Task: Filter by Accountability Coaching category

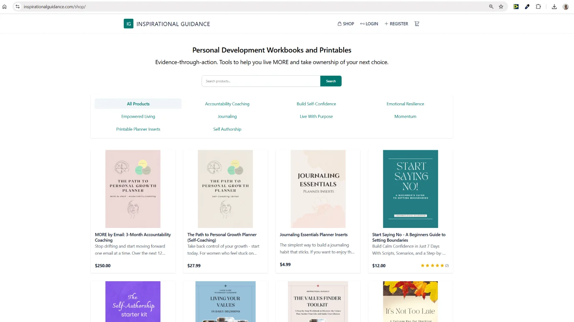Action: 227,104
